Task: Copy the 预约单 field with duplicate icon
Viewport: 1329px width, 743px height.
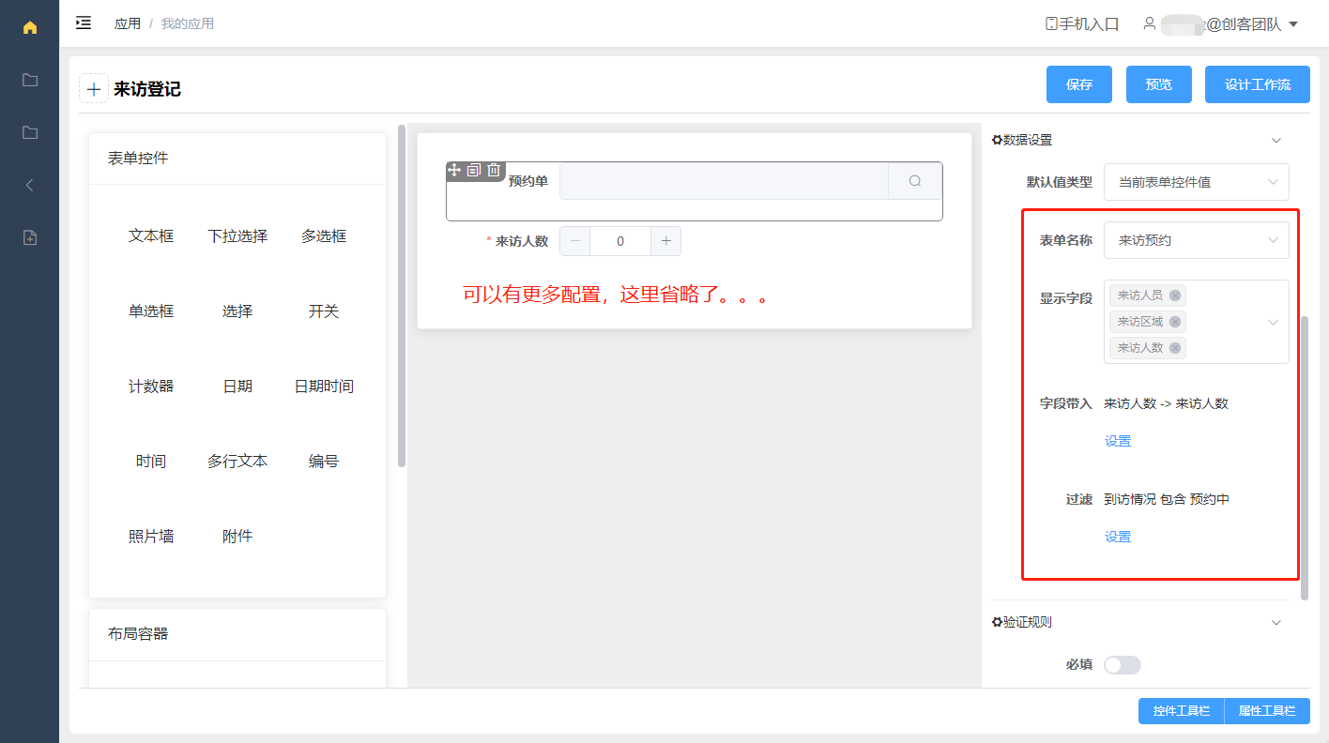Action: point(474,170)
